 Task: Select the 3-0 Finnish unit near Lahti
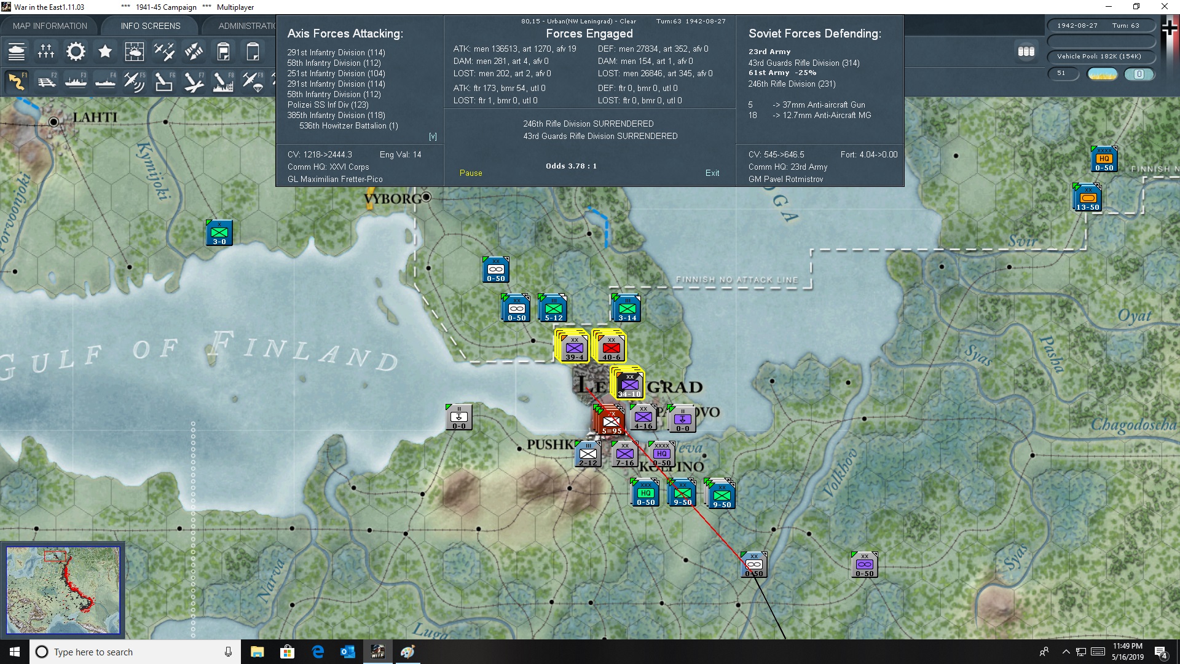click(219, 233)
